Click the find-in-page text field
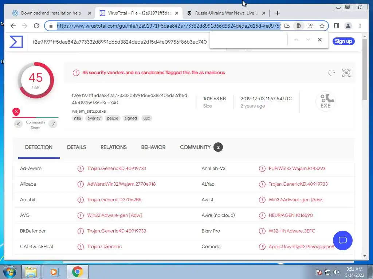 tap(249, 40)
